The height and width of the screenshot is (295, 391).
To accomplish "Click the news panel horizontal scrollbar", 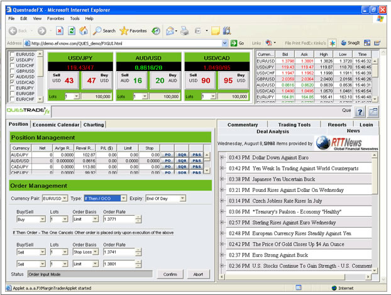I will coord(294,277).
